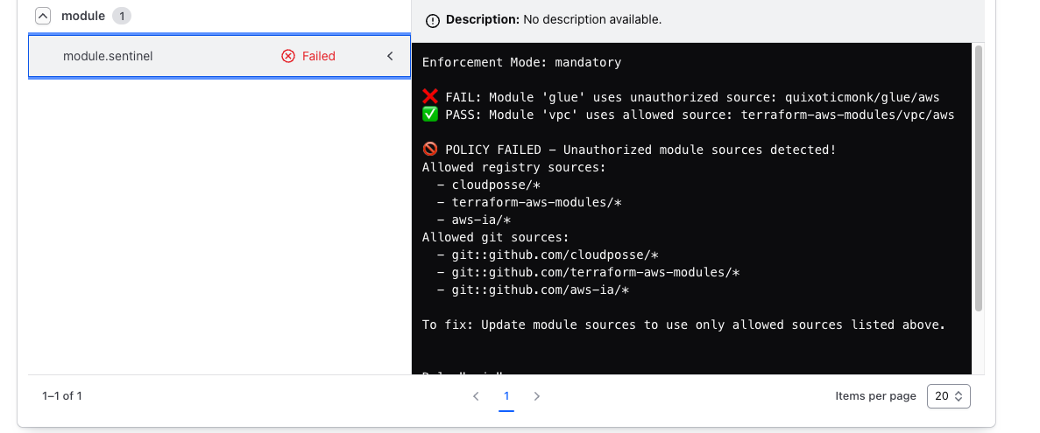Click the Failed status label
Screen dimensions: 1040x433
319,56
